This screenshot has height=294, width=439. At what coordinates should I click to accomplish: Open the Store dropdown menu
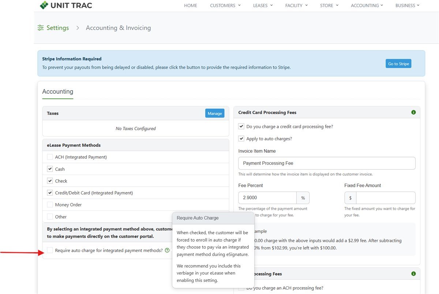329,5
